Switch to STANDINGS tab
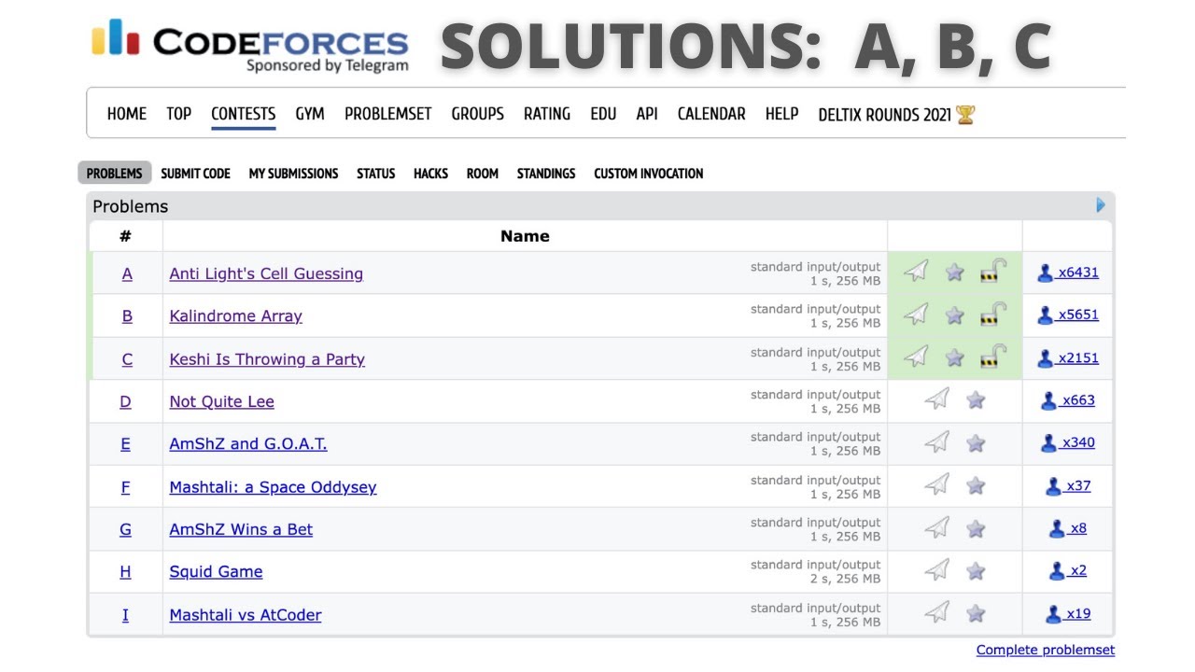The width and height of the screenshot is (1195, 672). coord(546,174)
